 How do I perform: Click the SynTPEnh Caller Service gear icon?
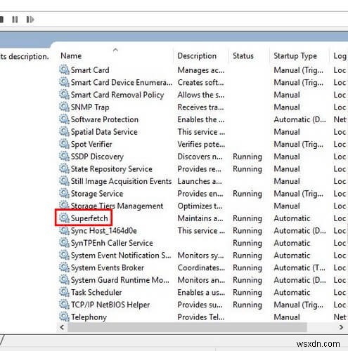64,243
